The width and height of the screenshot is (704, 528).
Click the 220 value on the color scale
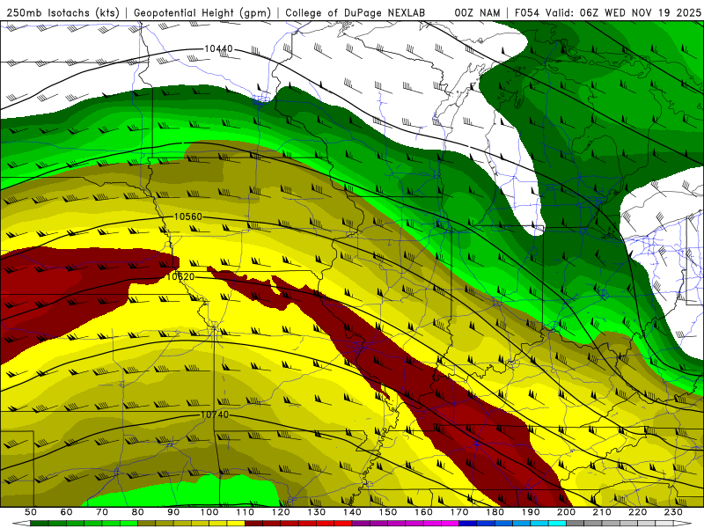637,512
